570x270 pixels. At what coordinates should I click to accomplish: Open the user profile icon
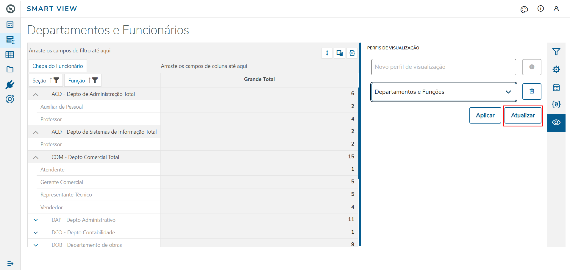click(556, 9)
